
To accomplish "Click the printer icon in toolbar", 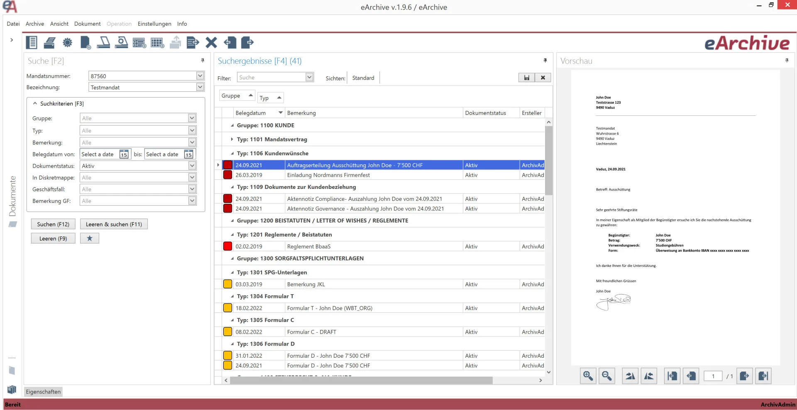I will pyautogui.click(x=49, y=42).
